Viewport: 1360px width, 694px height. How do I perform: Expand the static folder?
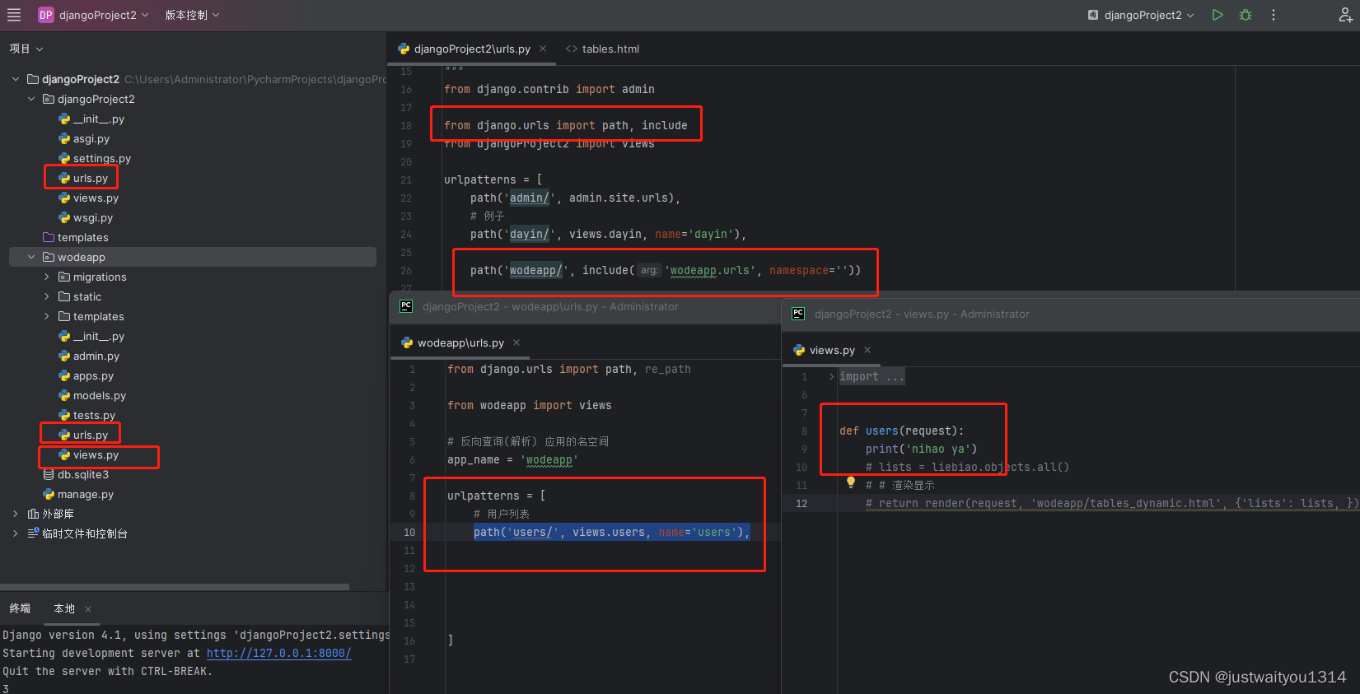(x=47, y=296)
